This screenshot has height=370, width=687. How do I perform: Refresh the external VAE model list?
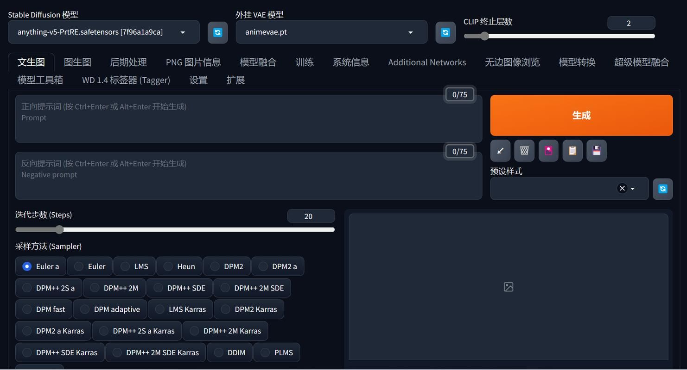coord(445,32)
